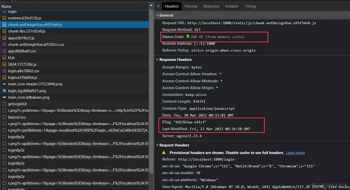Collapse the General section
The height and width of the screenshot is (190, 350).
coord(157,15)
